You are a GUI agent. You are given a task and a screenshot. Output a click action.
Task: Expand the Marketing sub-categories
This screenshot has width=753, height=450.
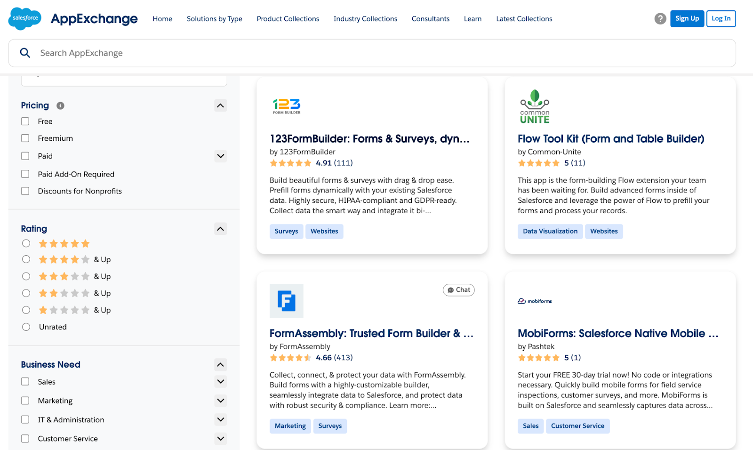click(x=220, y=401)
